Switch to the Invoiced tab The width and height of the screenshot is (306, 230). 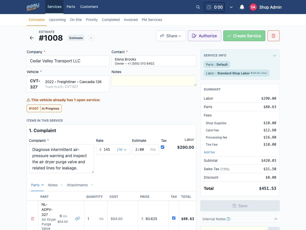(x=131, y=20)
